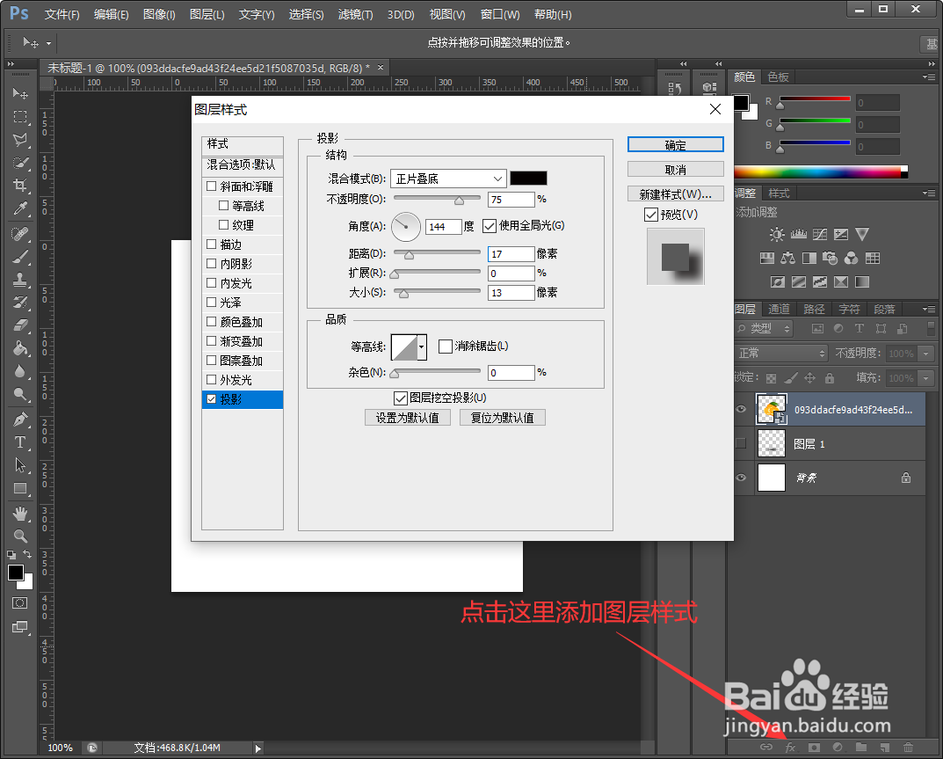This screenshot has width=943, height=759.
Task: Toggle visibility of the 背景 layer
Action: pyautogui.click(x=741, y=478)
